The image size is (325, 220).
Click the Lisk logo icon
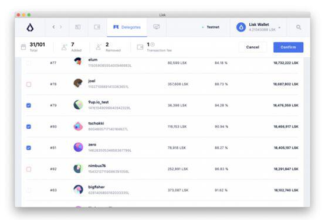point(31,27)
